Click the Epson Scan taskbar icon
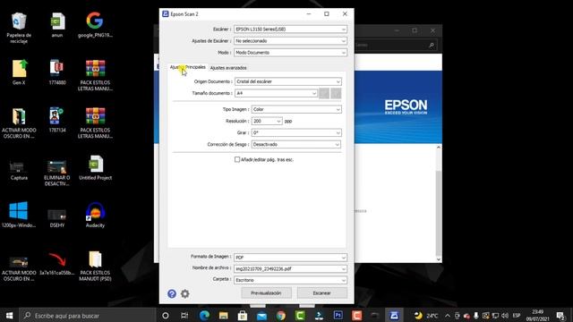This screenshot has width=573, height=322. tap(394, 316)
